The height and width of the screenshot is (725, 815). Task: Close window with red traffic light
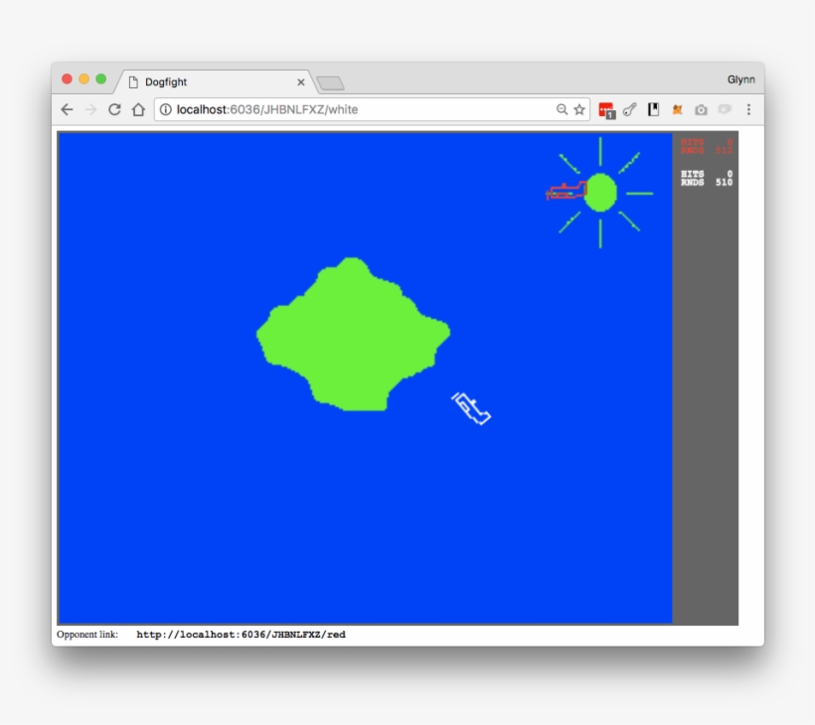click(x=67, y=78)
